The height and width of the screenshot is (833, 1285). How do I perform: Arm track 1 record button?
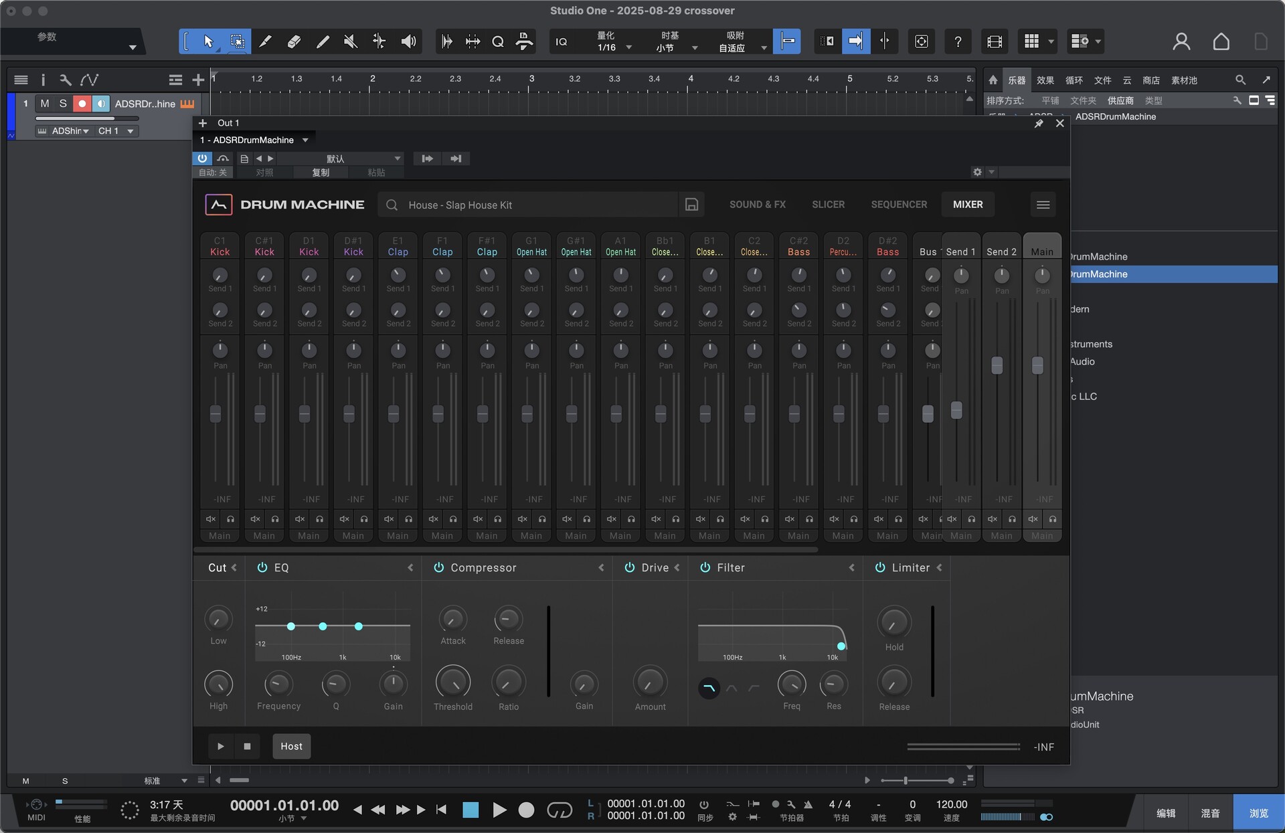click(82, 104)
